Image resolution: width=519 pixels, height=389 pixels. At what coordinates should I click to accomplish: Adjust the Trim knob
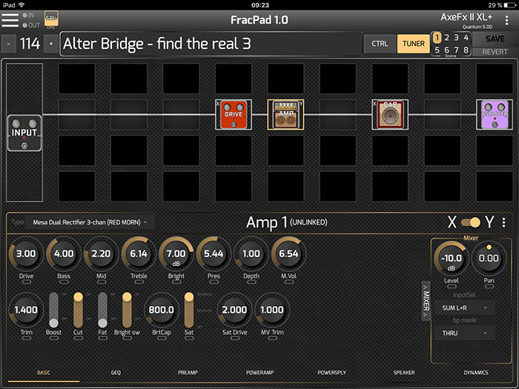point(26,310)
